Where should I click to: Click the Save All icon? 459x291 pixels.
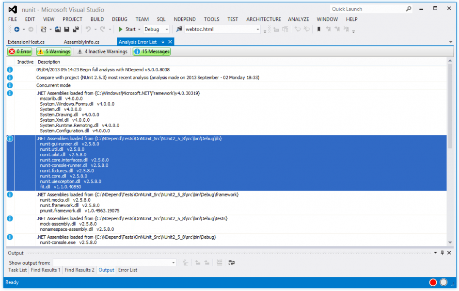point(76,29)
